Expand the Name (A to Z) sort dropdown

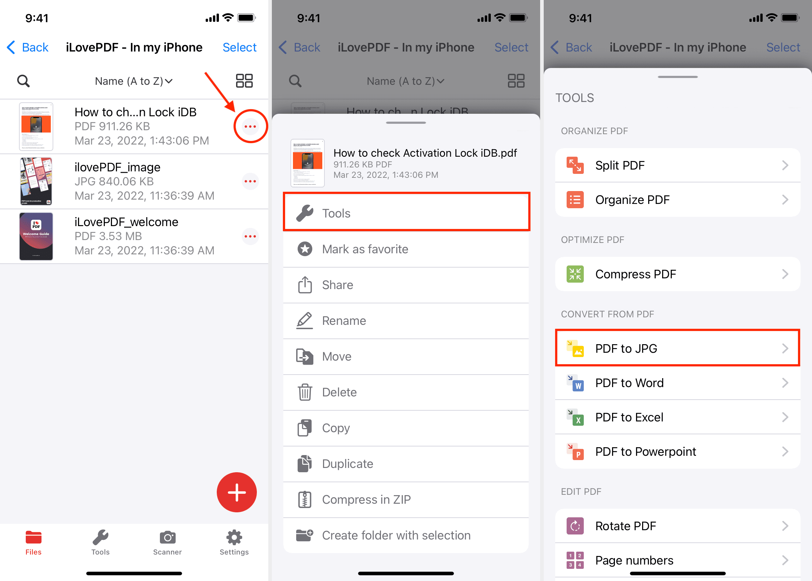tap(132, 80)
